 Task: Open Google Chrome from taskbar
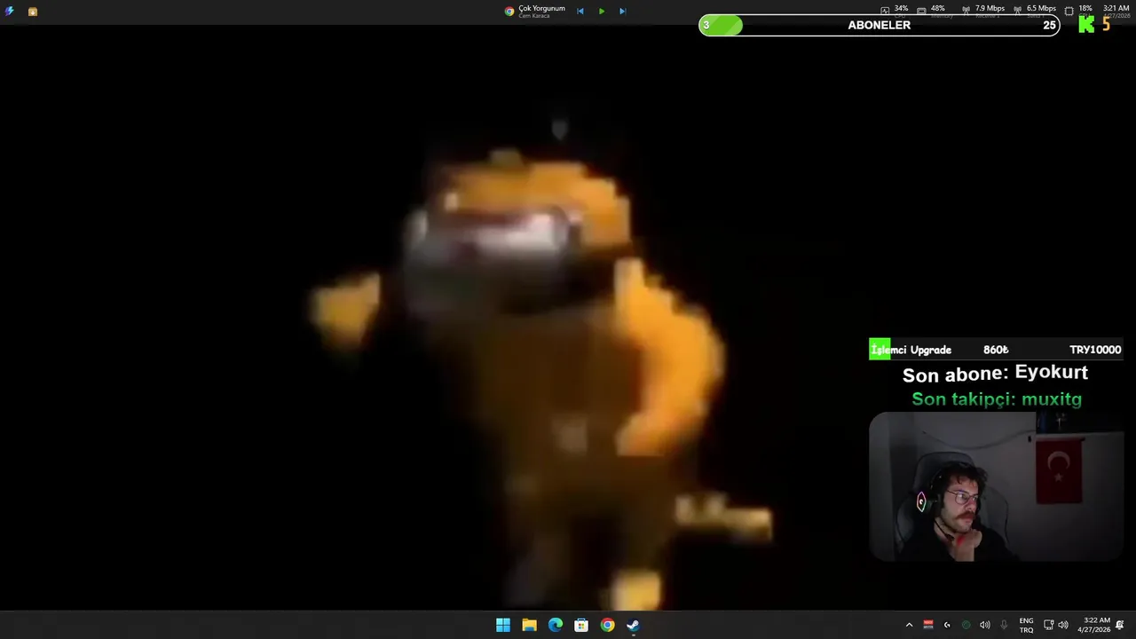pos(607,625)
